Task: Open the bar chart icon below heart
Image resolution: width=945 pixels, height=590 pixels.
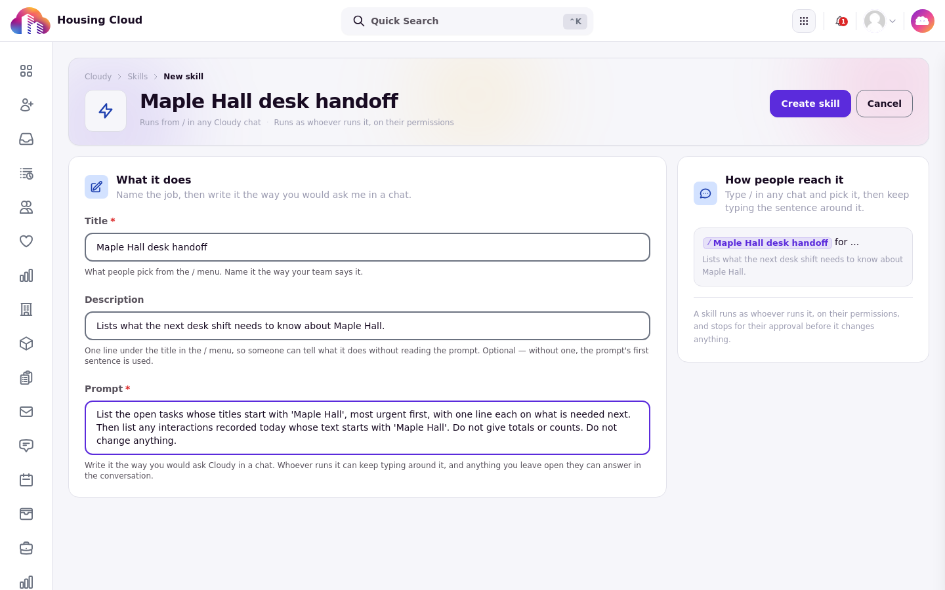Action: coord(26,275)
